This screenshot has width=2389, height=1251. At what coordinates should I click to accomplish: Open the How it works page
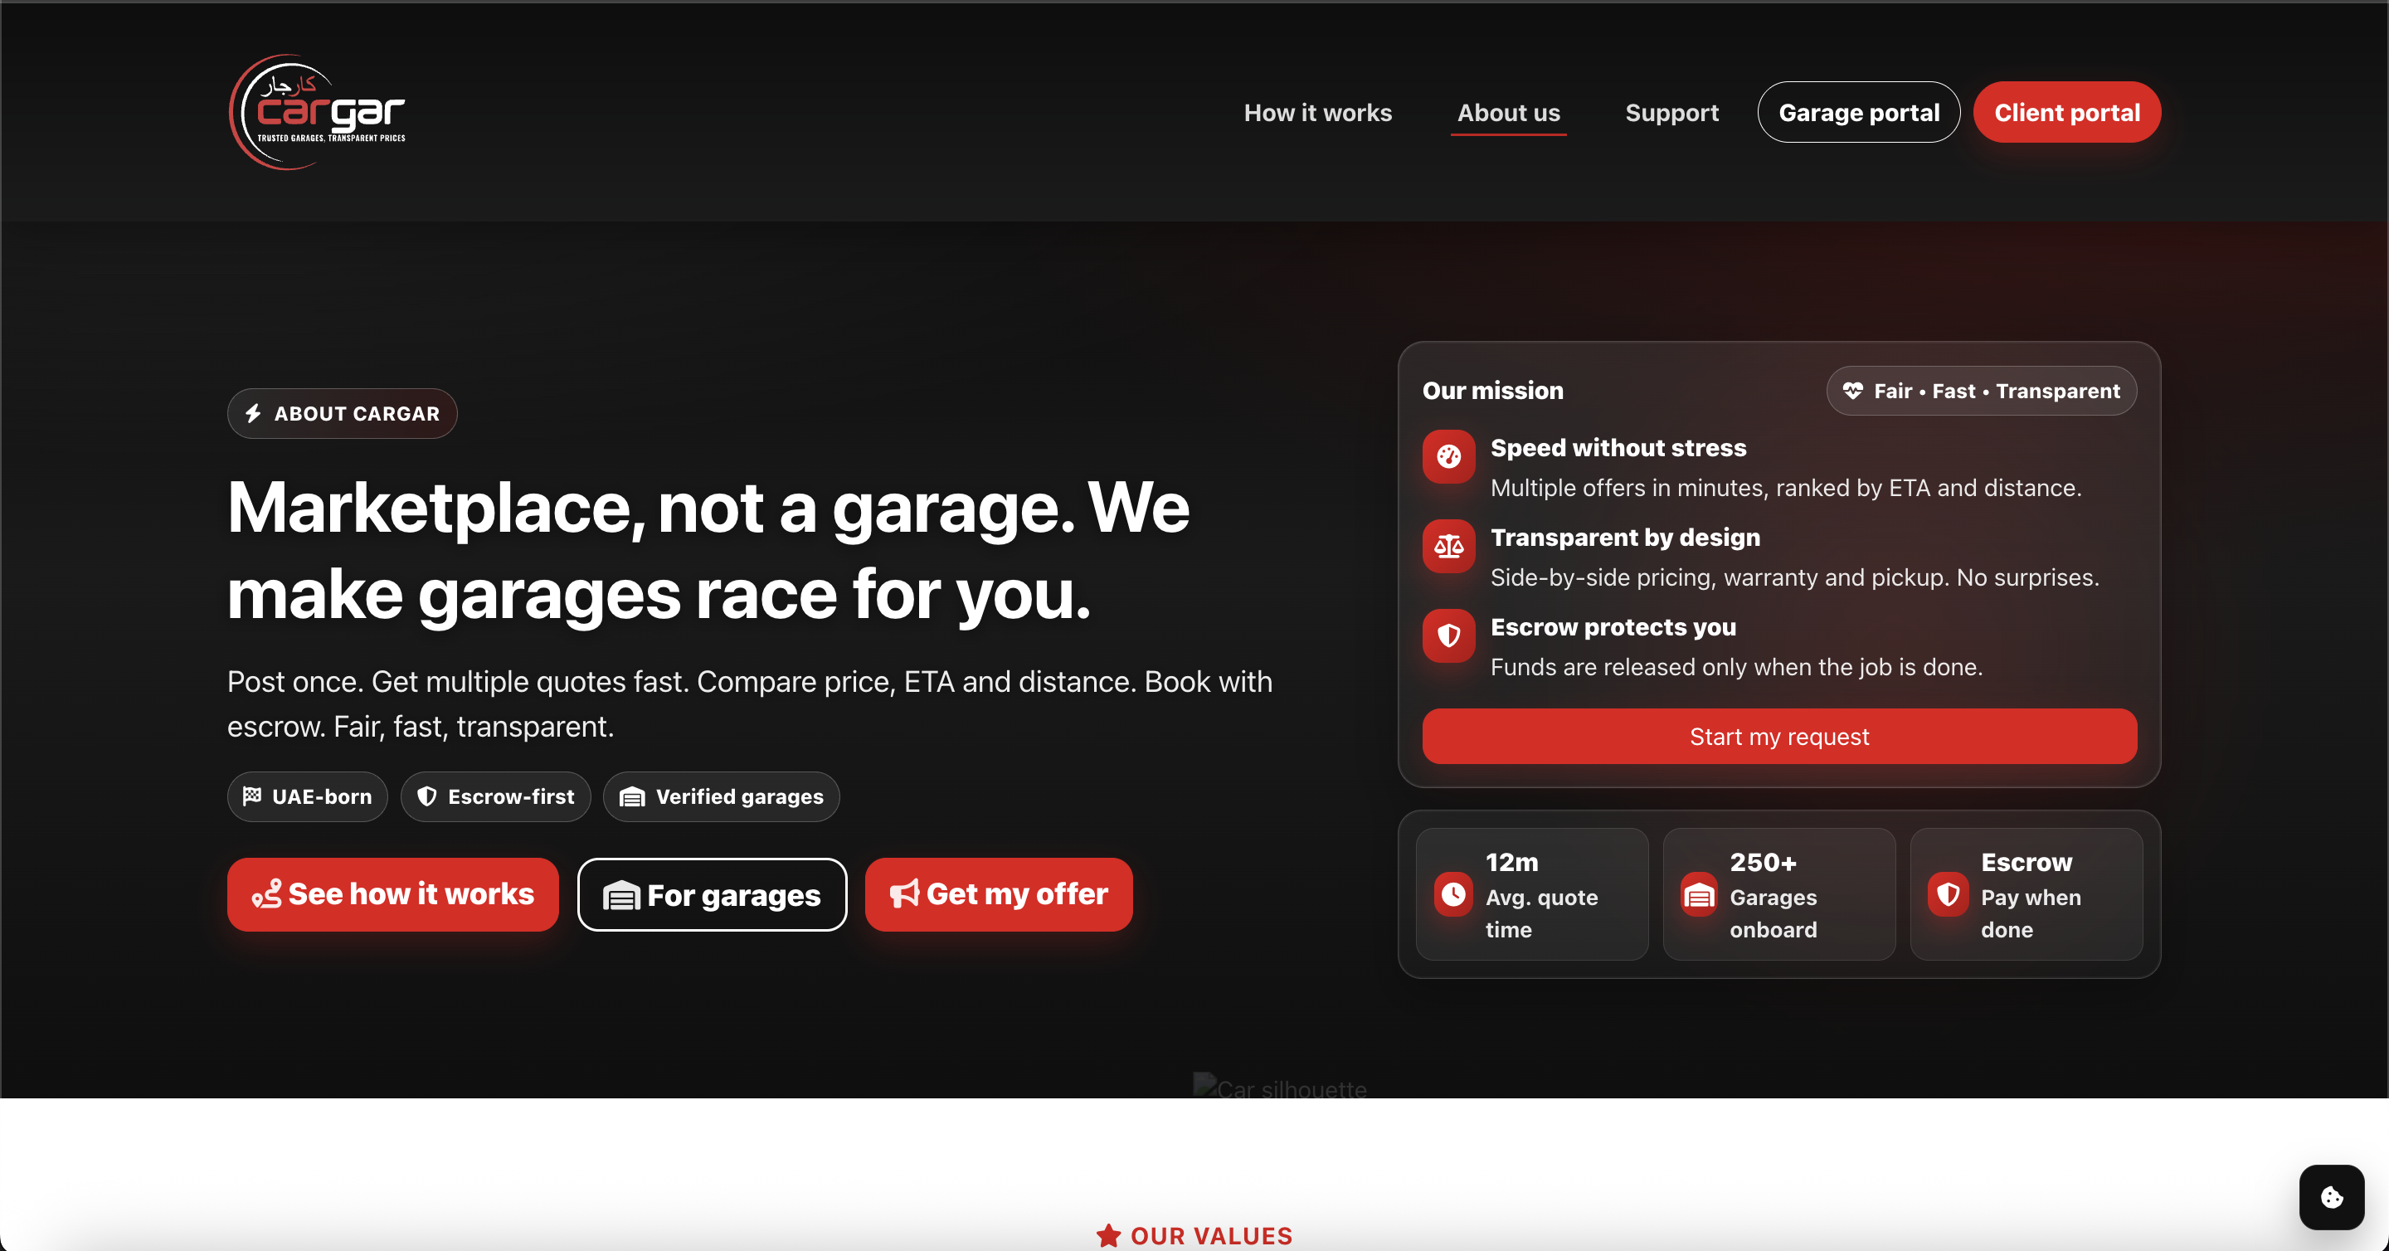coord(1318,112)
